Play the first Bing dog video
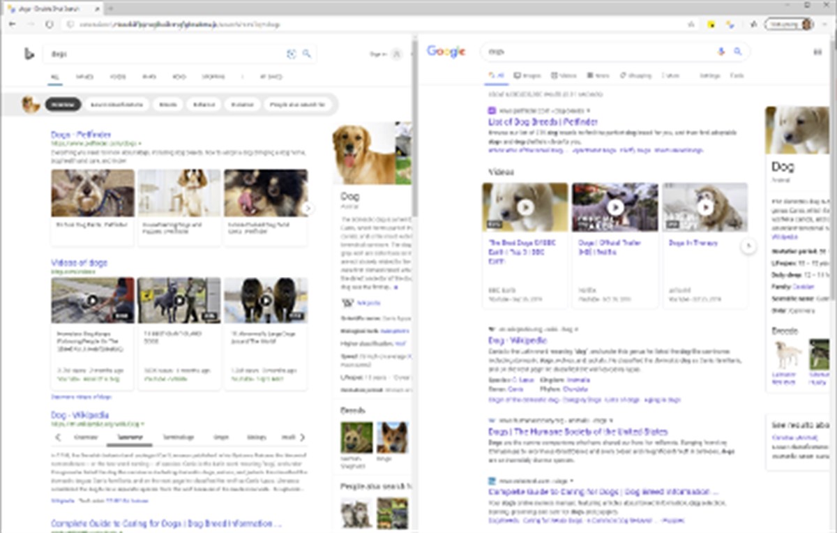The width and height of the screenshot is (837, 533). (x=93, y=300)
